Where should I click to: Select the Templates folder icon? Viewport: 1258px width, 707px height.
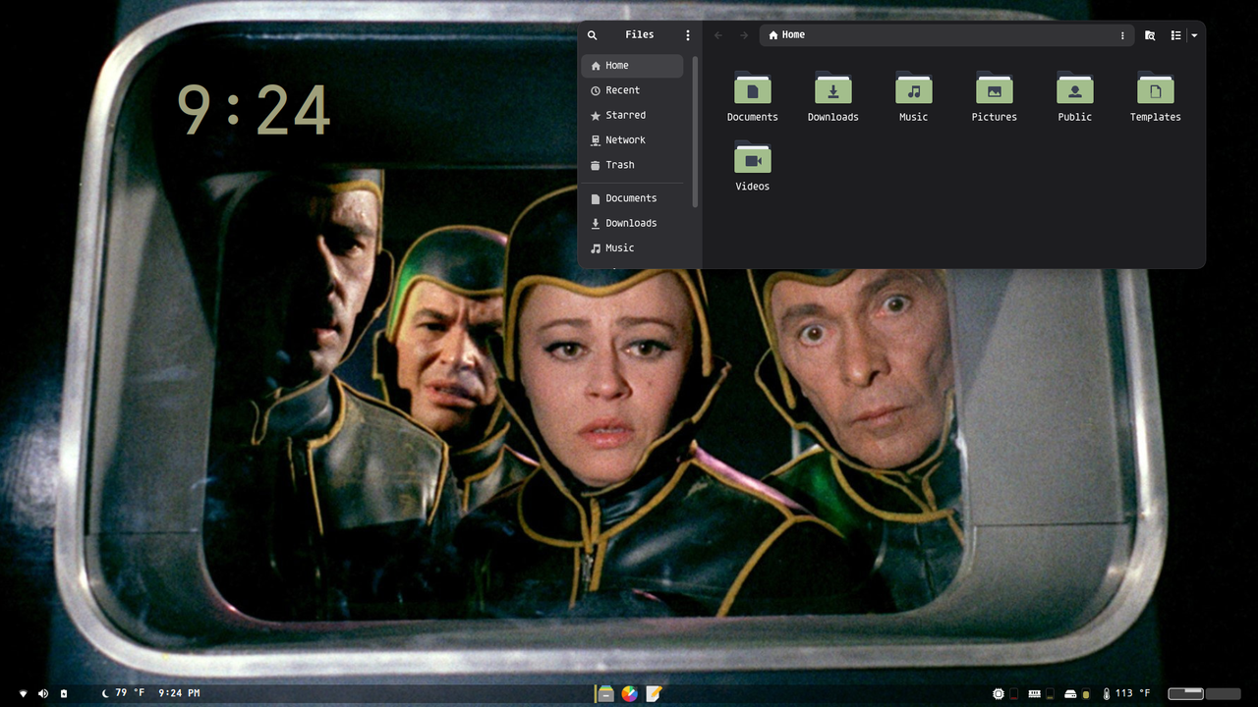1156,88
